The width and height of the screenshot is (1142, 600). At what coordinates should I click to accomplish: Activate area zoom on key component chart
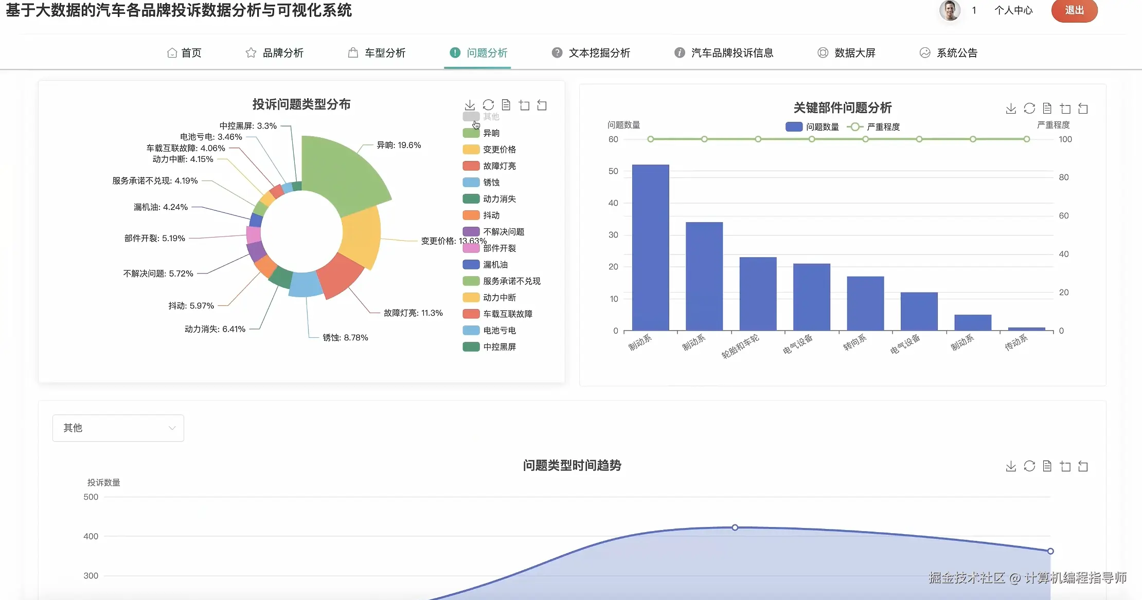(1065, 108)
